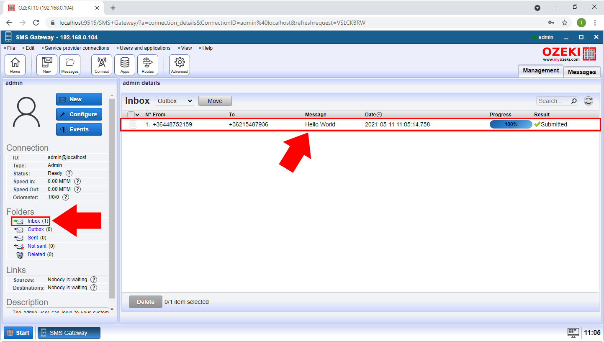
Task: Open the Sent folder link
Action: tap(33, 238)
